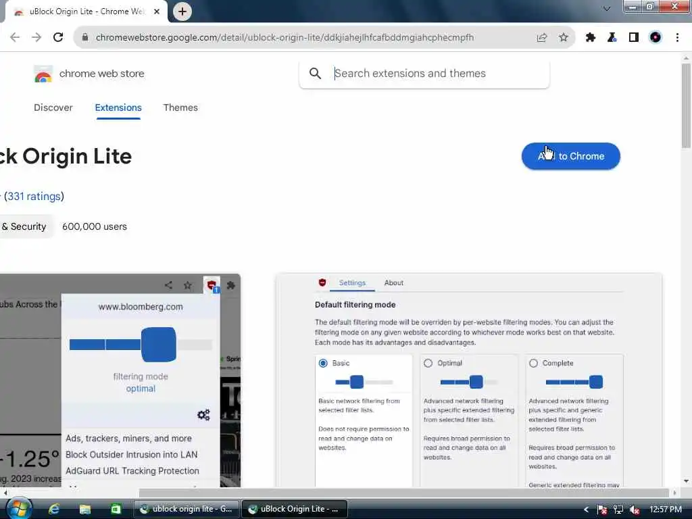Click the browser forward arrow
The image size is (692, 519).
point(36,38)
